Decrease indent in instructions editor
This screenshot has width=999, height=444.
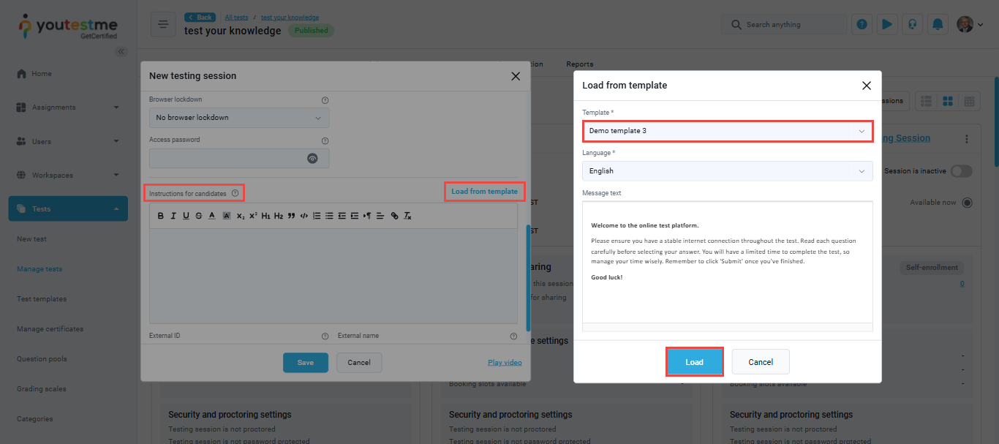(342, 216)
